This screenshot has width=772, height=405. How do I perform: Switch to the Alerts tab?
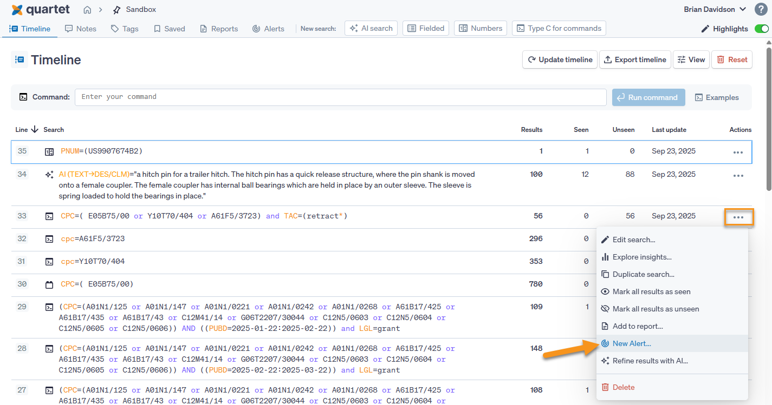[268, 29]
